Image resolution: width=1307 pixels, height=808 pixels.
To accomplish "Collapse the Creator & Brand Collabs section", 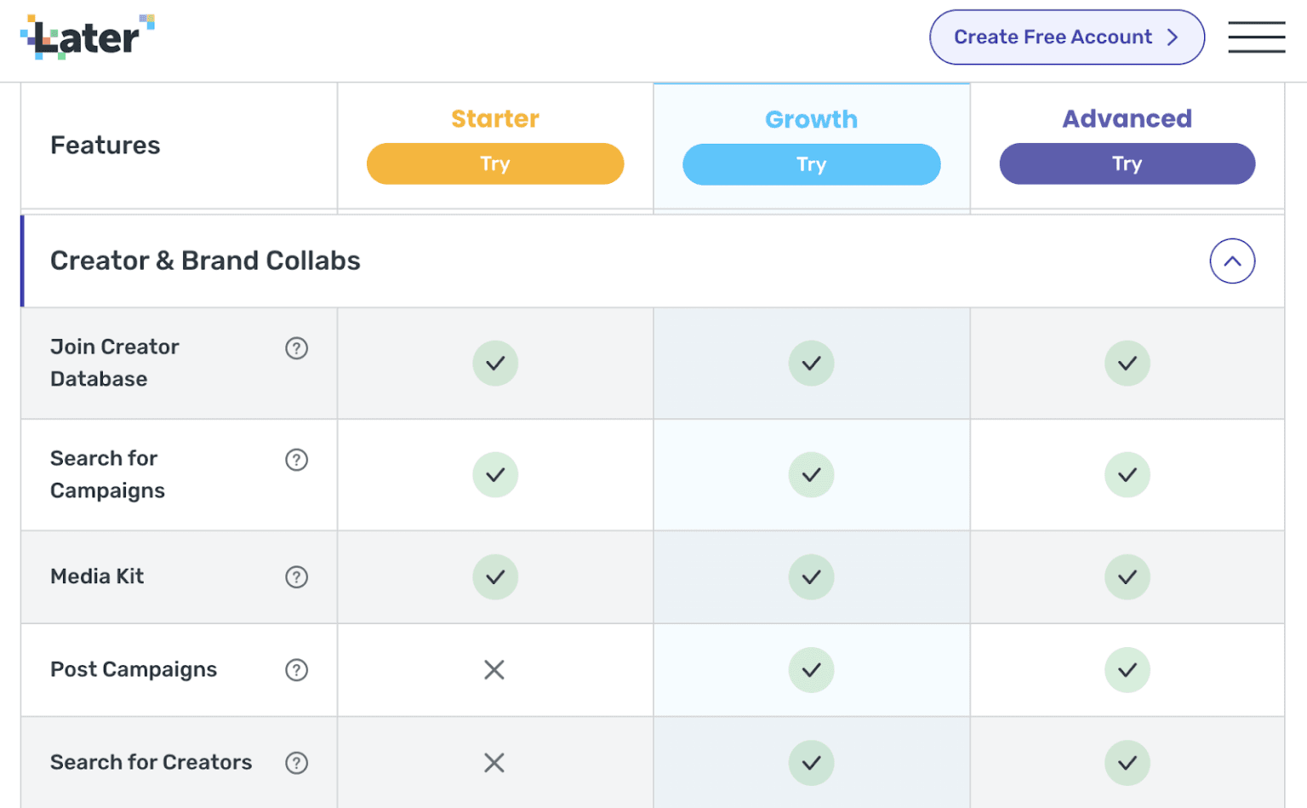I will pos(1233,261).
